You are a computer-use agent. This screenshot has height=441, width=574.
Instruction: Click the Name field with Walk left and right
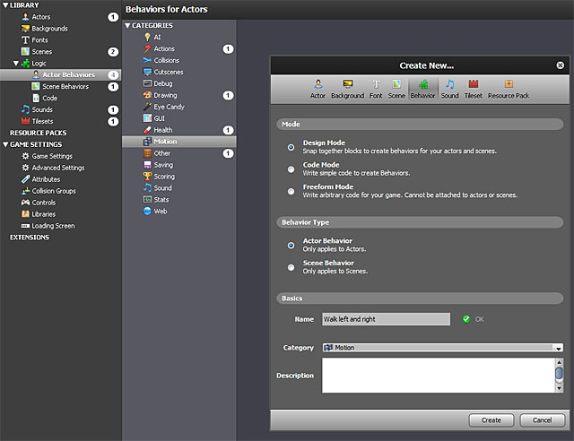pyautogui.click(x=386, y=319)
